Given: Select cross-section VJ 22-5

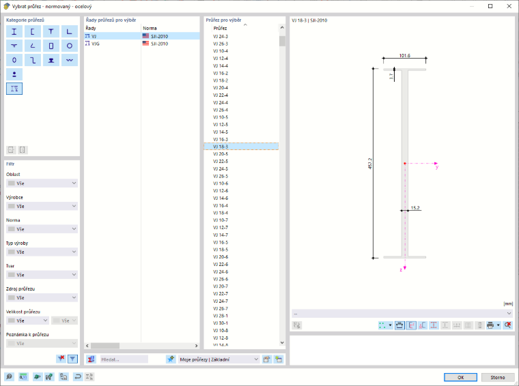Looking at the screenshot, I should pyautogui.click(x=241, y=161).
